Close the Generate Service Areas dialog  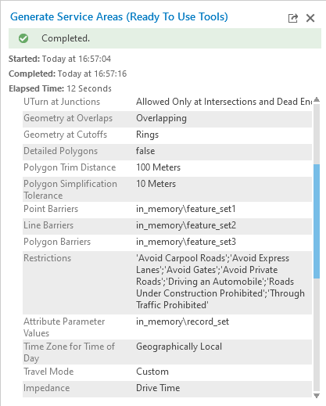310,18
